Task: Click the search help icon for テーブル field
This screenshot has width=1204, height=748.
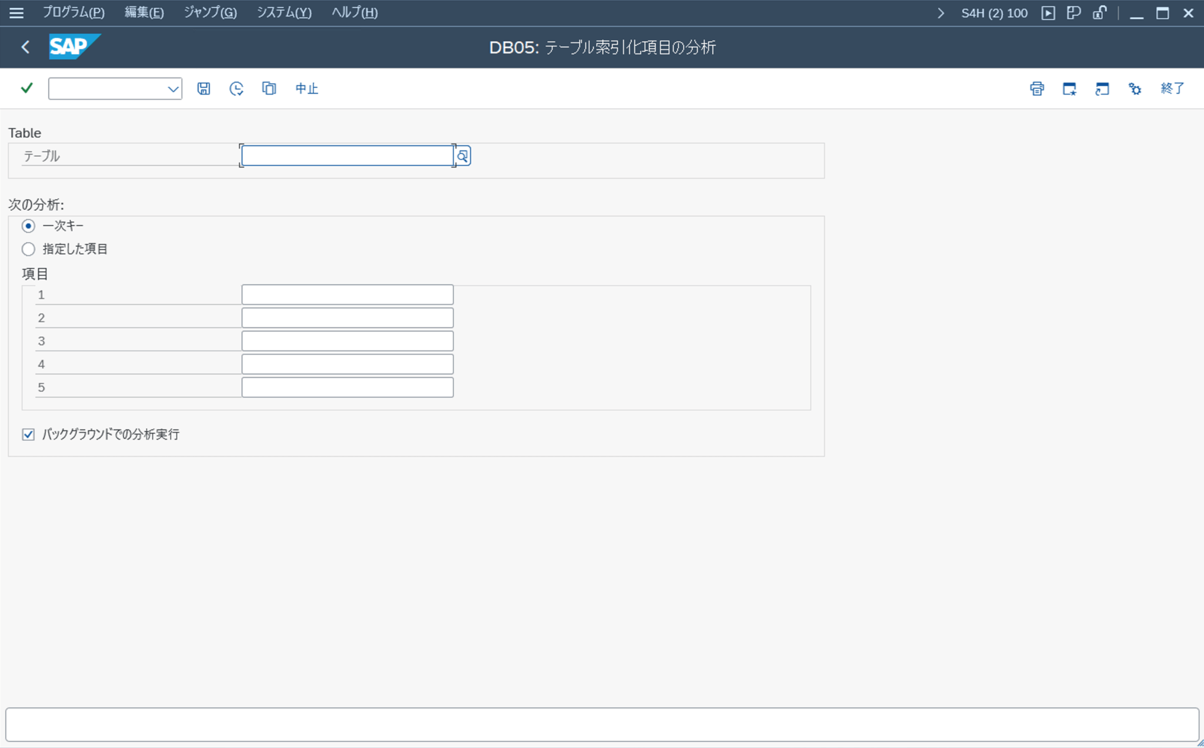Action: [x=463, y=155]
